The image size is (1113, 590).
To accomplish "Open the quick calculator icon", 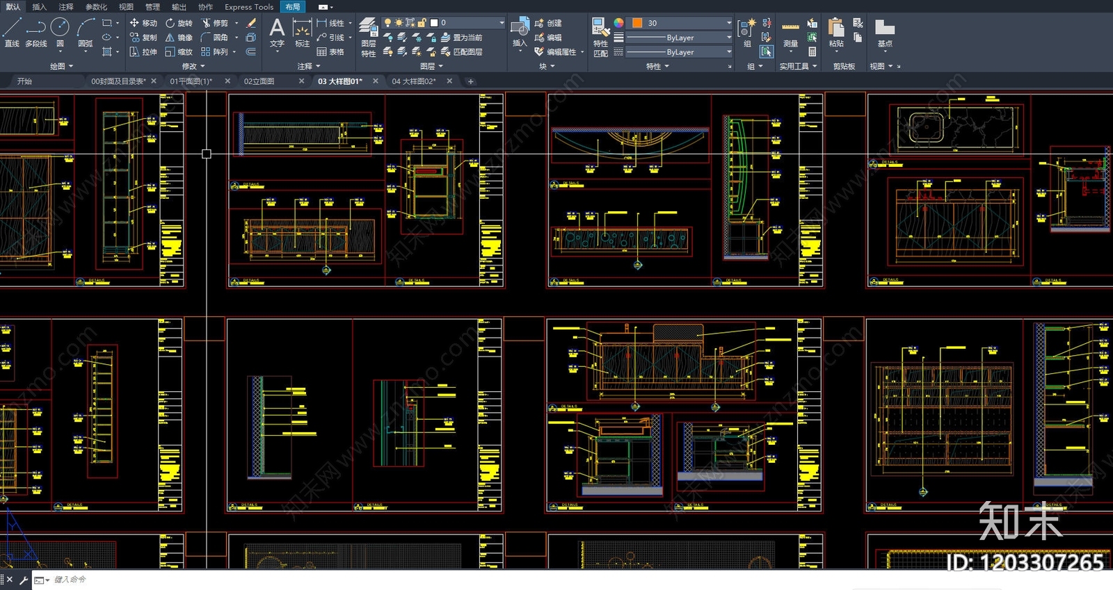I will [x=812, y=52].
